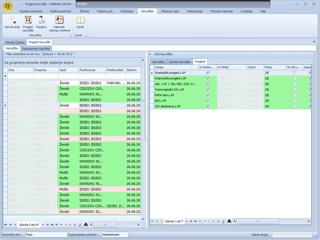Viewport: 320px width, 240px height.
Task: Toggle Iz Sistem checkbox for Internistički pregled
Action: point(208,78)
